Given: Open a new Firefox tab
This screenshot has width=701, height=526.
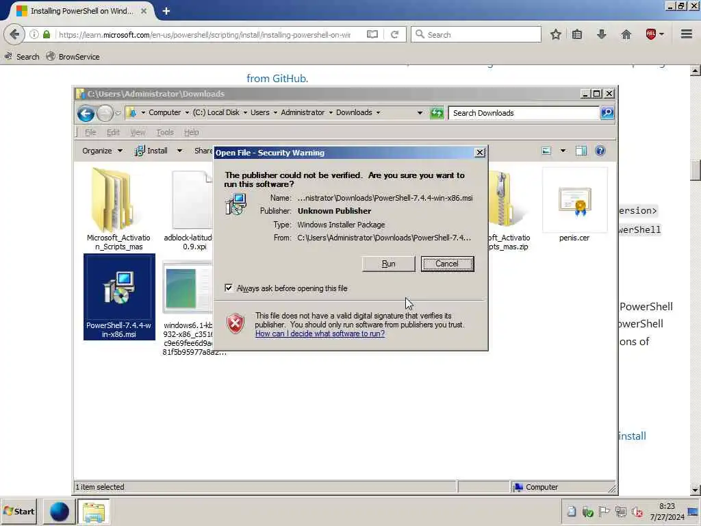Looking at the screenshot, I should tap(166, 11).
